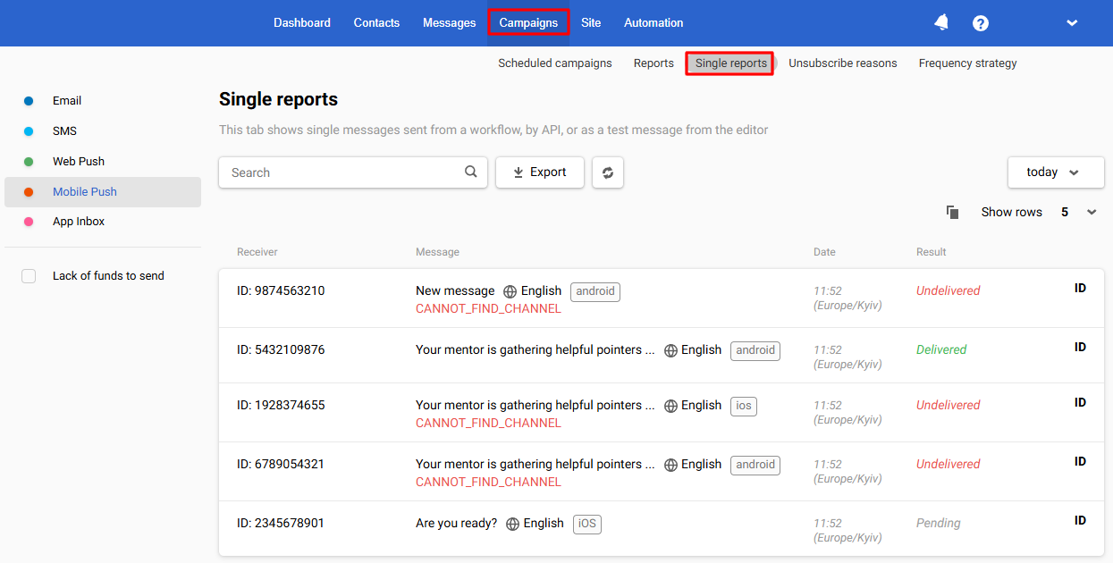
Task: Click ID icon for receiver 9874563210
Action: pyautogui.click(x=1080, y=289)
